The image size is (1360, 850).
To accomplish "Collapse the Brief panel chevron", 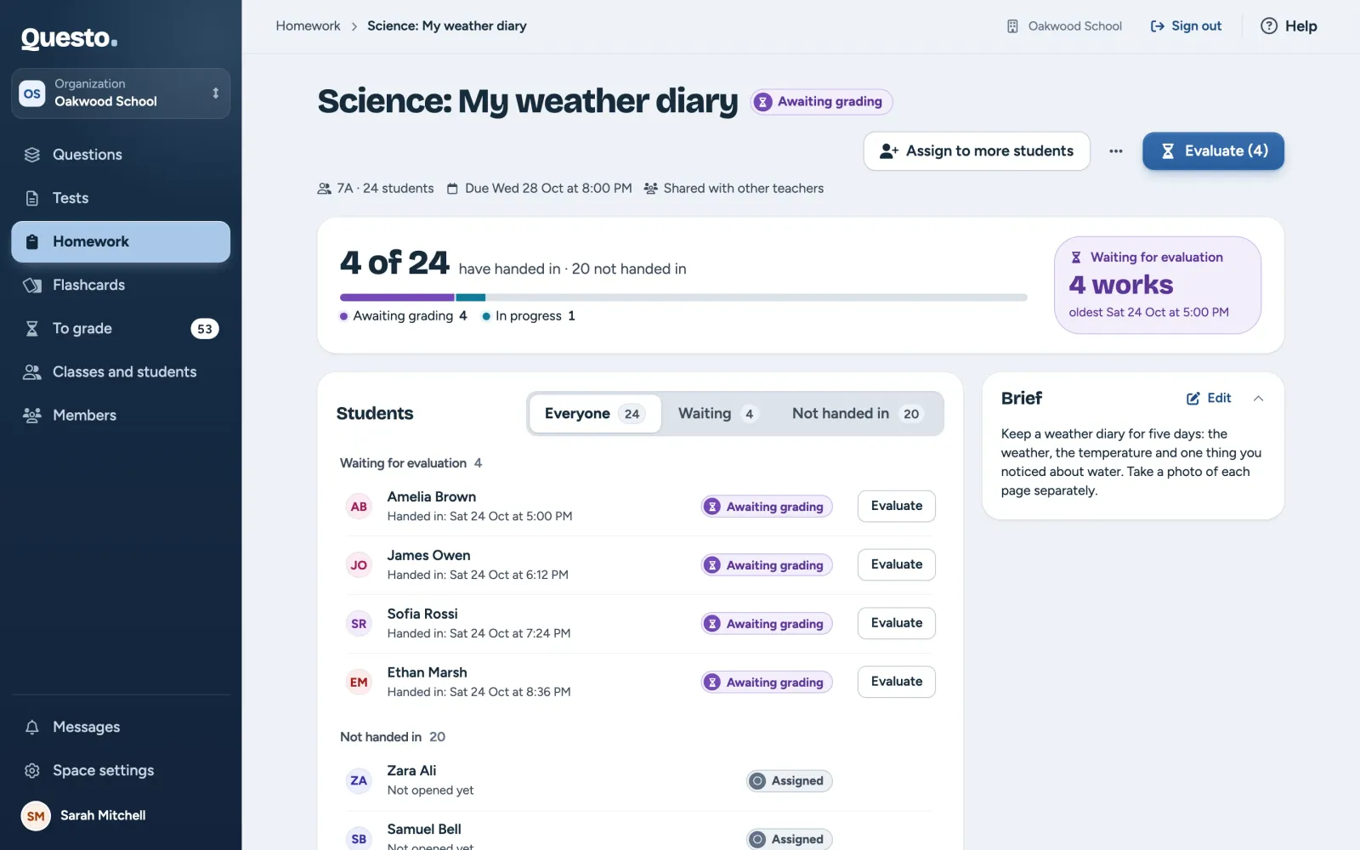I will (1259, 398).
